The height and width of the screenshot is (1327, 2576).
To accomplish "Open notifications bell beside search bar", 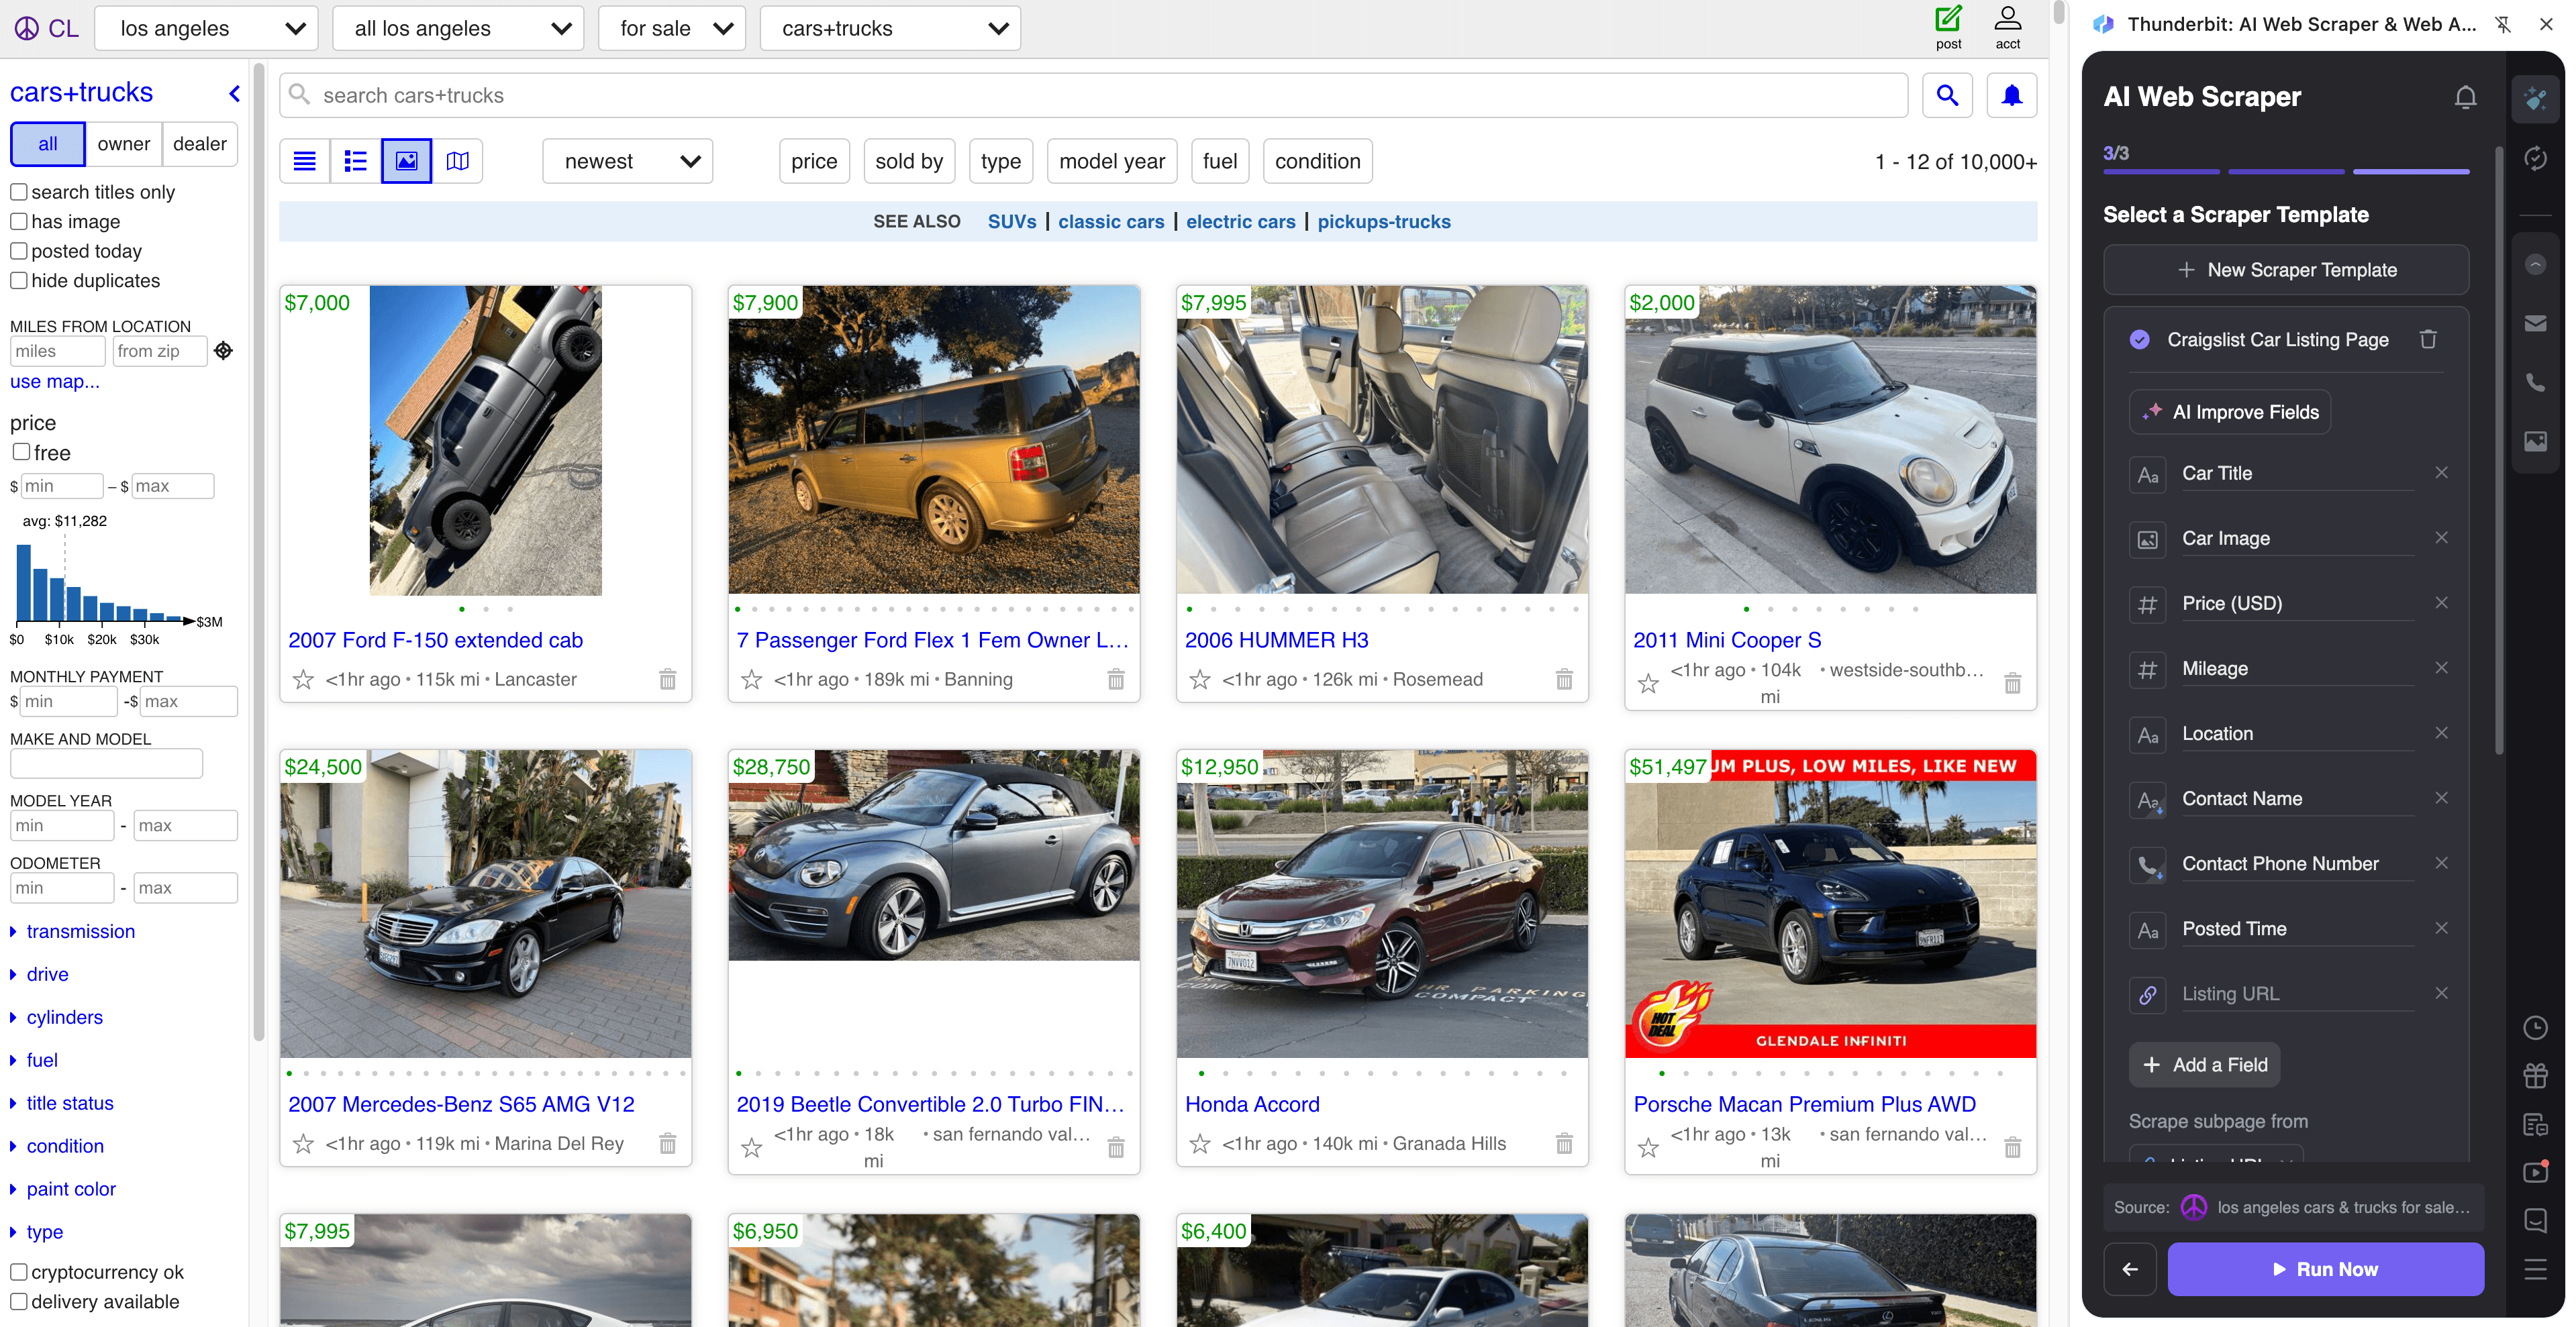I will pyautogui.click(x=2011, y=95).
